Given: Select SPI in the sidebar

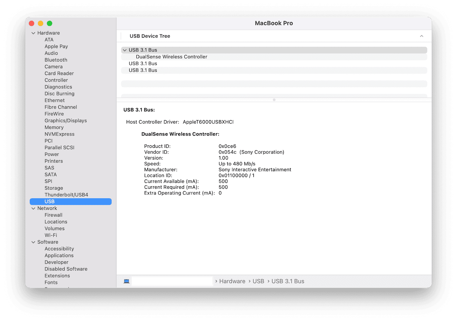Looking at the screenshot, I should pyautogui.click(x=48, y=182).
